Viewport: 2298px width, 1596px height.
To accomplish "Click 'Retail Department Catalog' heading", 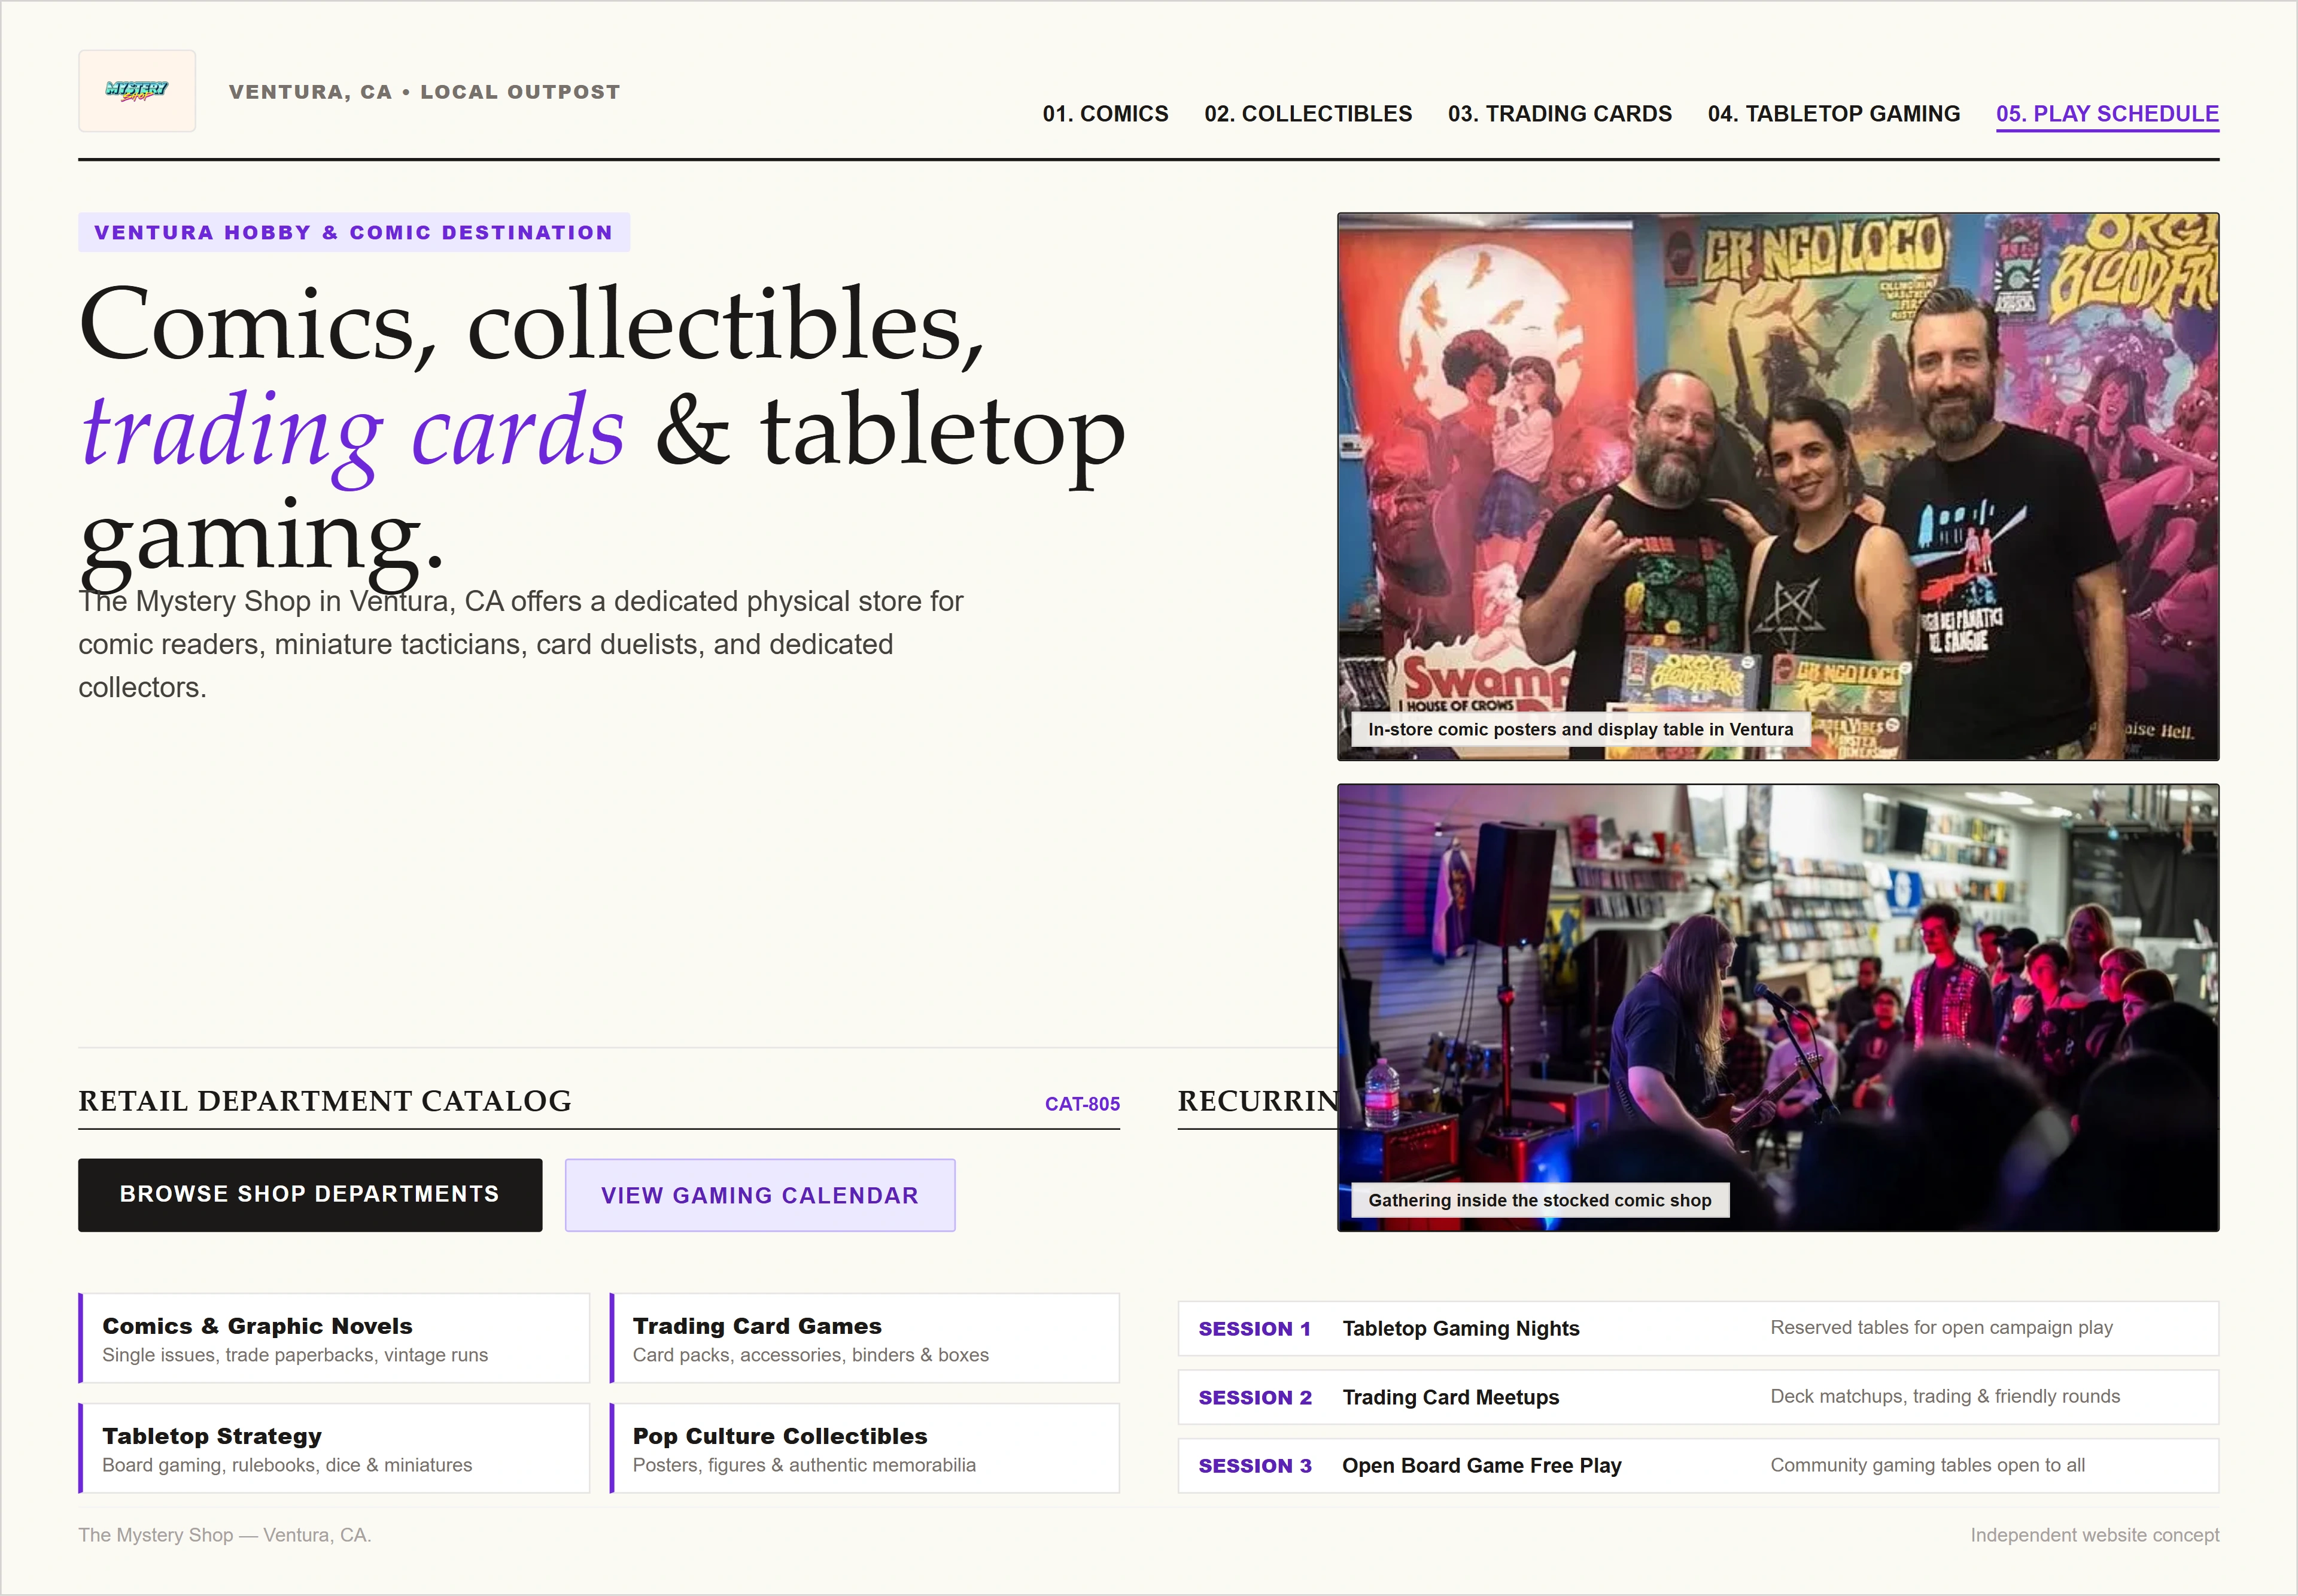I will (325, 1101).
